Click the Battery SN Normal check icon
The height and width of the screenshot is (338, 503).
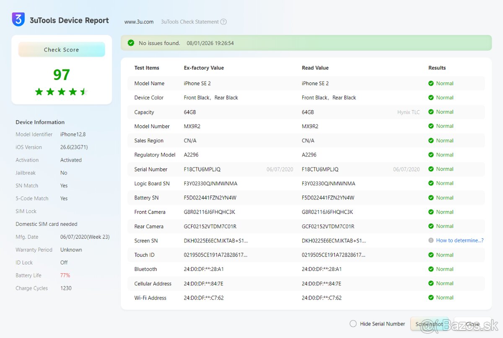pos(431,198)
